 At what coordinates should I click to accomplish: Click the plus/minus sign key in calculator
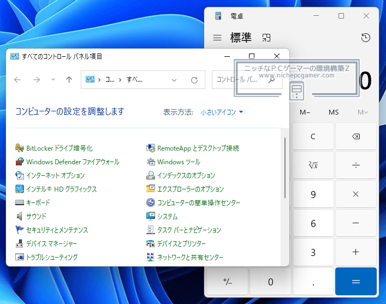coord(228,282)
